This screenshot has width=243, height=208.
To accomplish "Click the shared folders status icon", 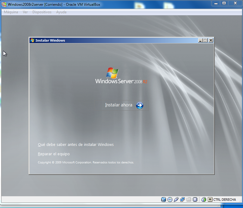I will (189, 200).
